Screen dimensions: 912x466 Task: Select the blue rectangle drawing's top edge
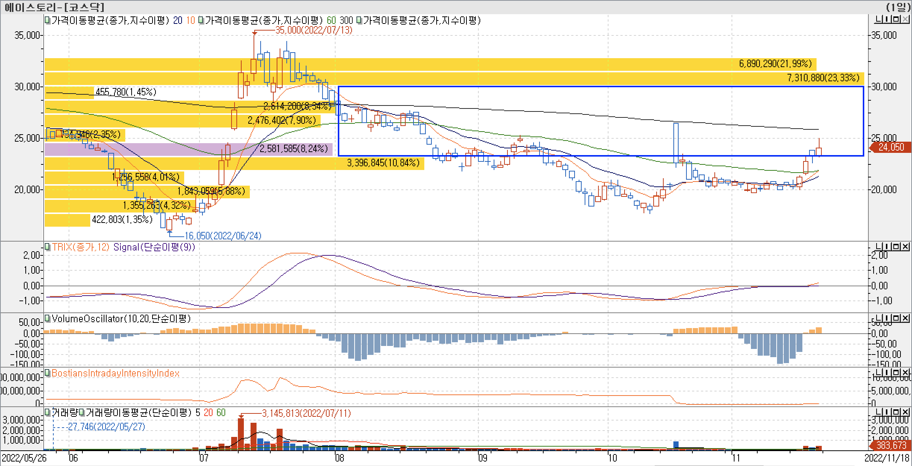point(597,87)
